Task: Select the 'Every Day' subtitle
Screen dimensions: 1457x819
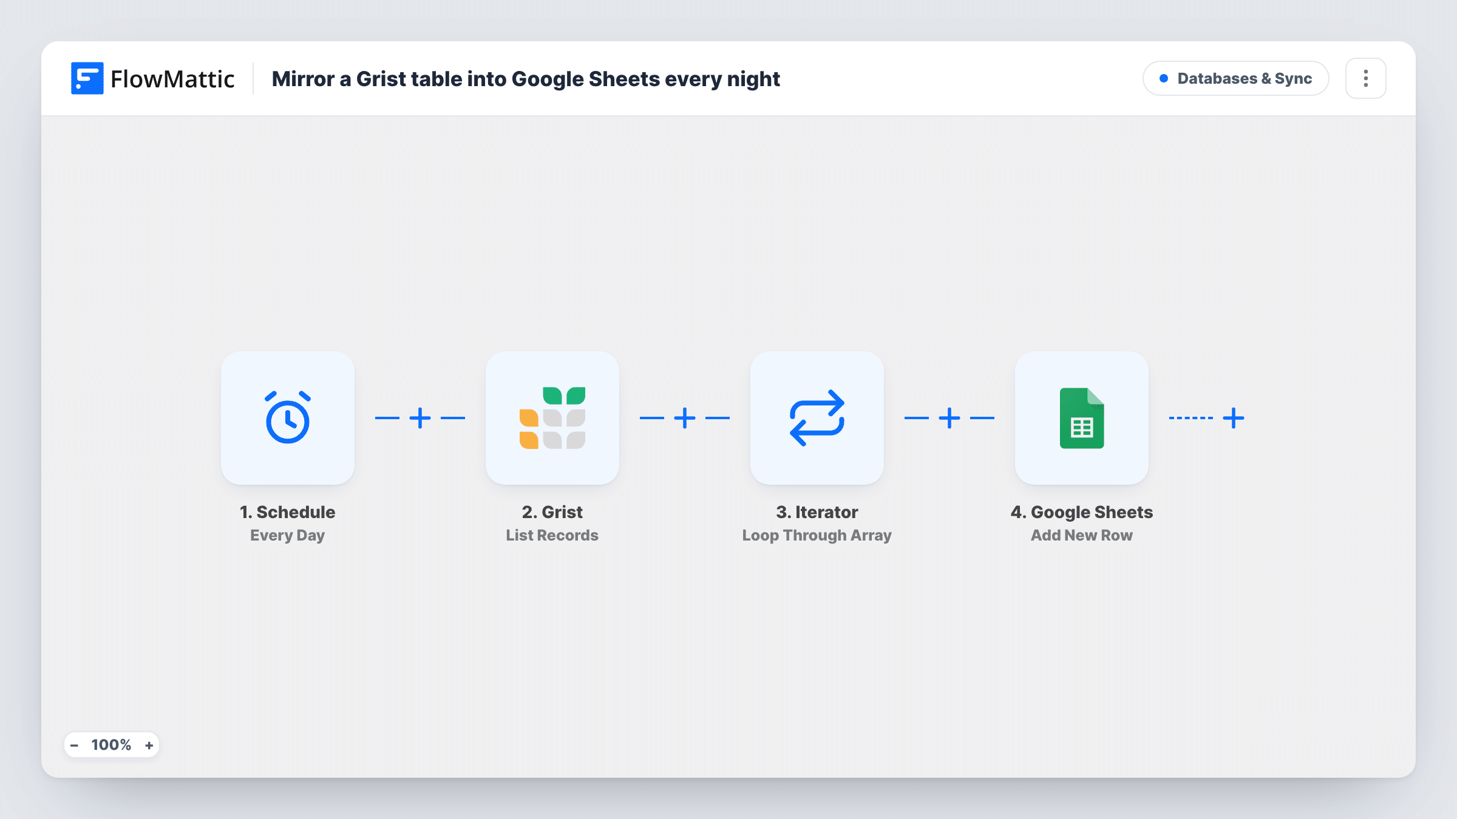Action: click(288, 535)
